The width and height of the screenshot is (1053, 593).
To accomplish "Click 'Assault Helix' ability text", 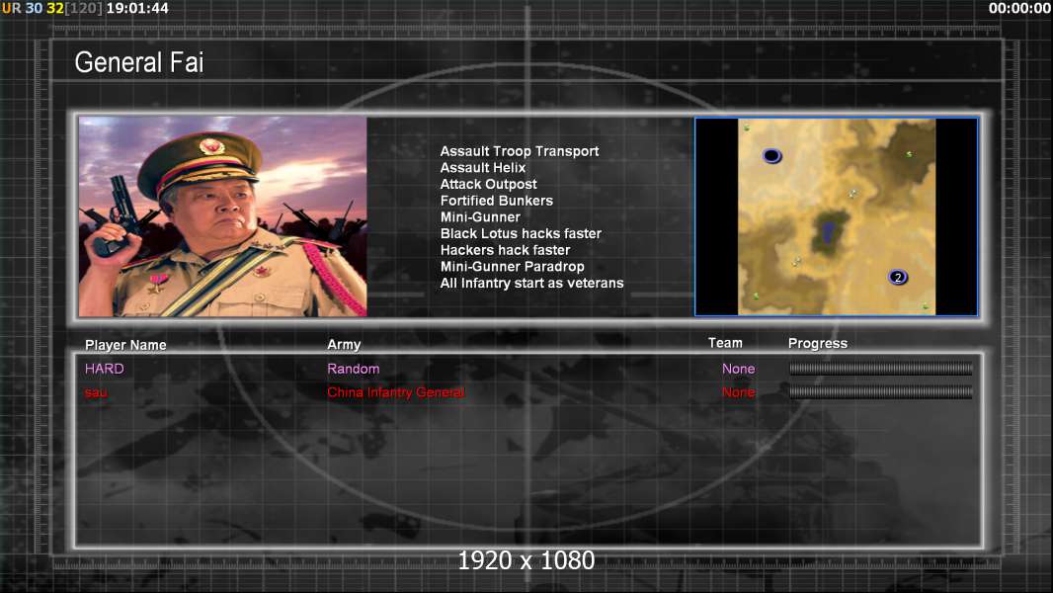I will coord(483,168).
